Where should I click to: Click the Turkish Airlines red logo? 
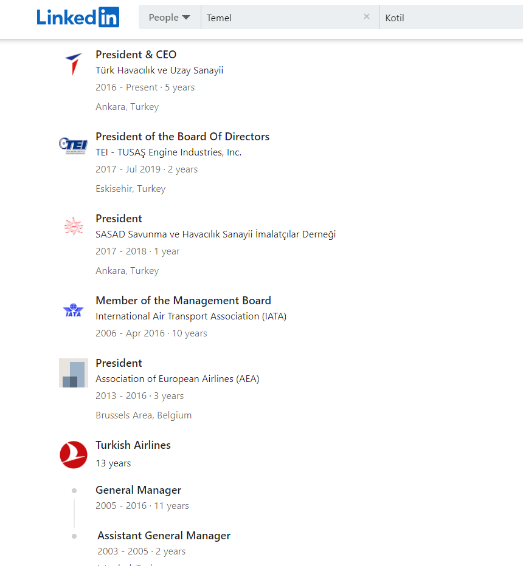tap(74, 454)
